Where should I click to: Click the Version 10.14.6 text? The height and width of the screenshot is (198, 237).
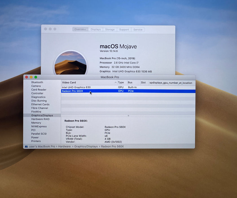[109, 51]
